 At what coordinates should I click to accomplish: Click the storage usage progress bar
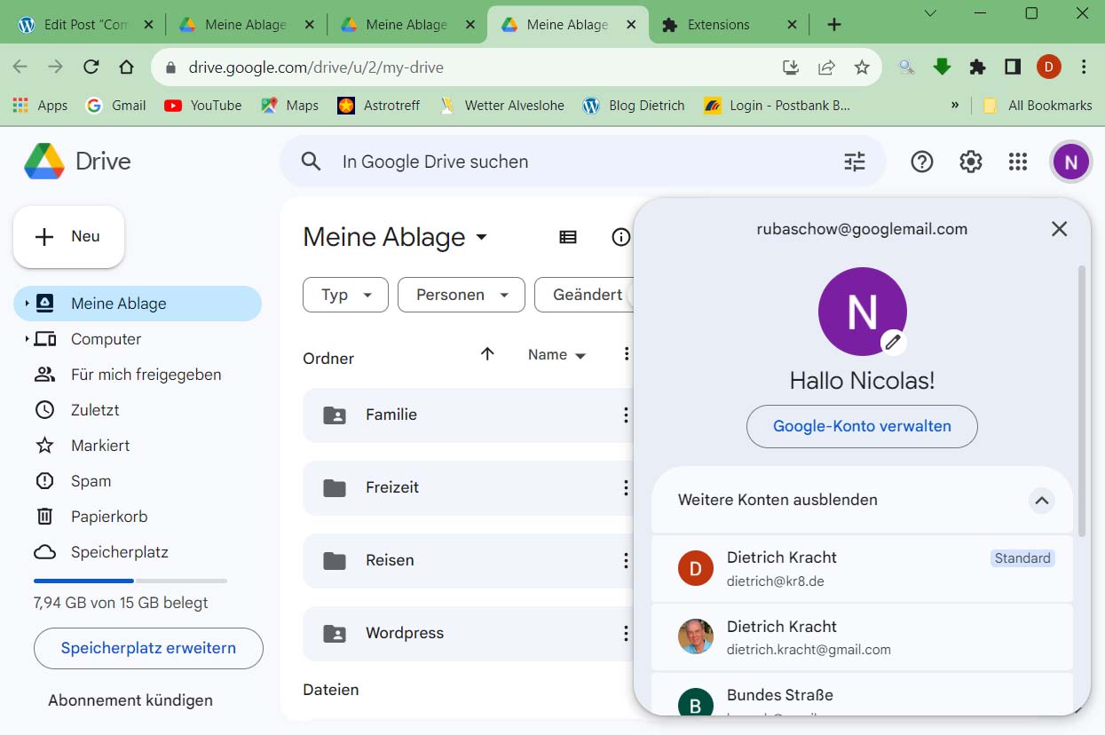click(130, 581)
